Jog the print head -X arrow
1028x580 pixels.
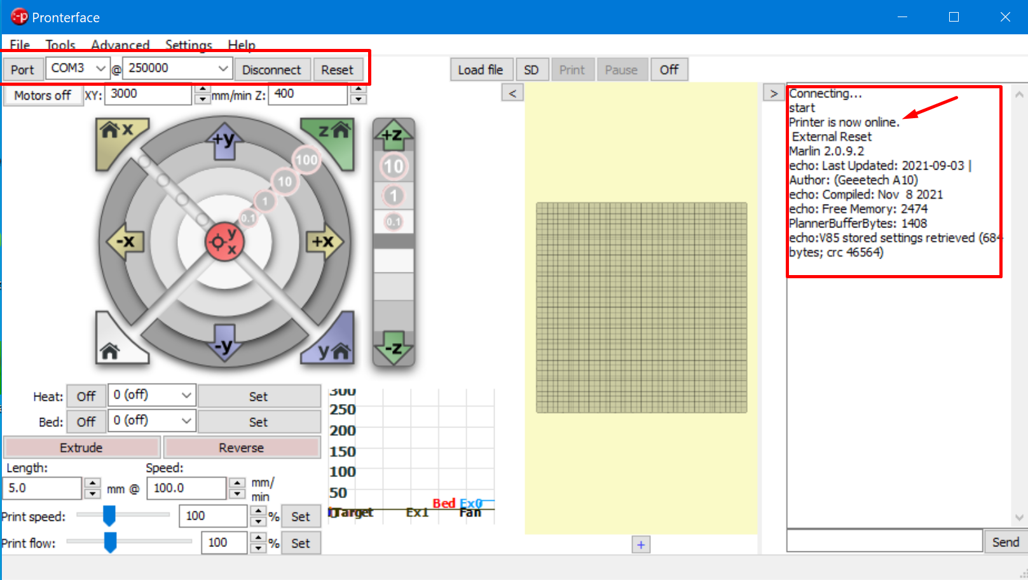click(x=125, y=241)
